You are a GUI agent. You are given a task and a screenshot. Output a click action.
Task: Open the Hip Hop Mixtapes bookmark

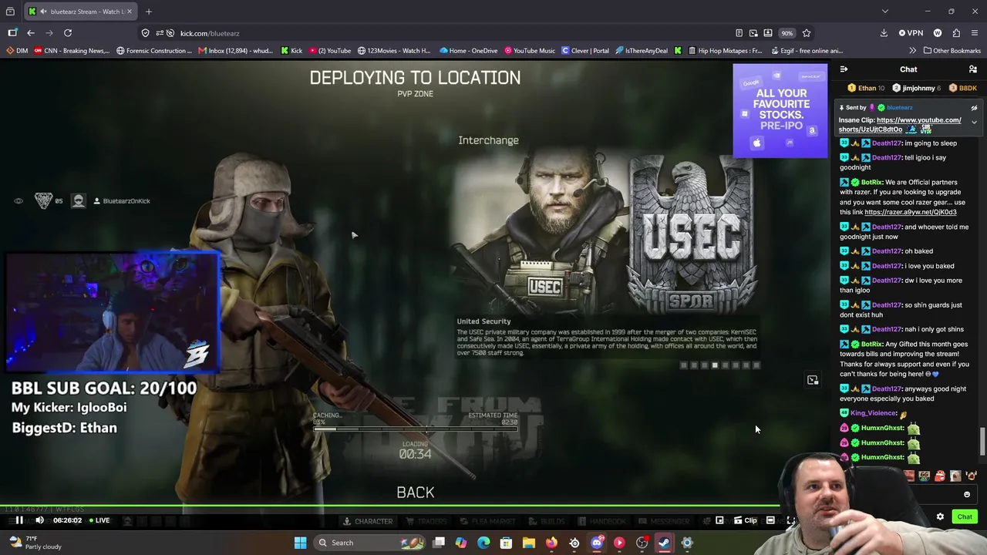point(723,51)
